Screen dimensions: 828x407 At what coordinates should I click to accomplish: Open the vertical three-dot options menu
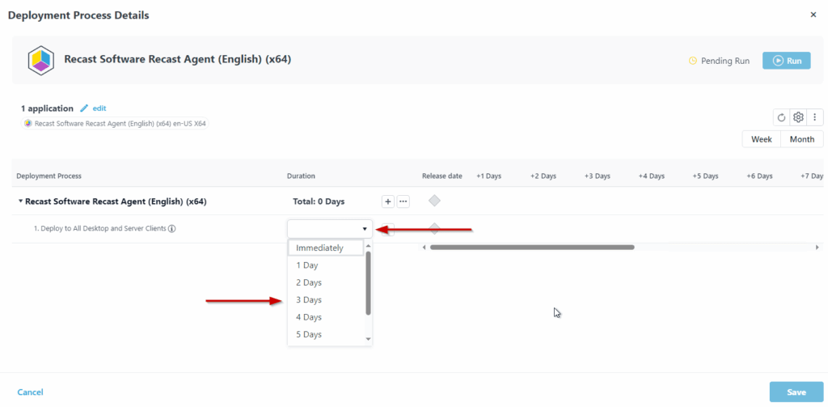pyautogui.click(x=814, y=117)
